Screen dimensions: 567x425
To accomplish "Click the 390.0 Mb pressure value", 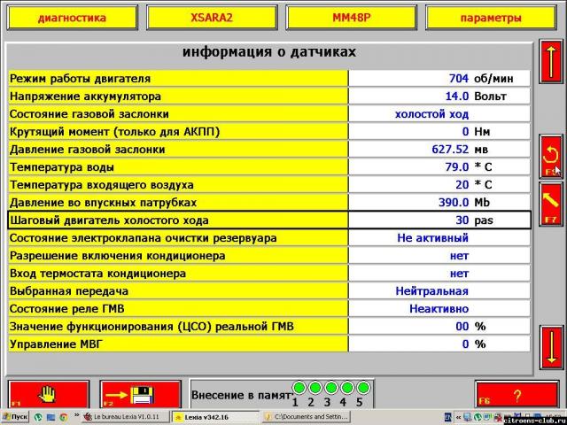I will click(464, 203).
